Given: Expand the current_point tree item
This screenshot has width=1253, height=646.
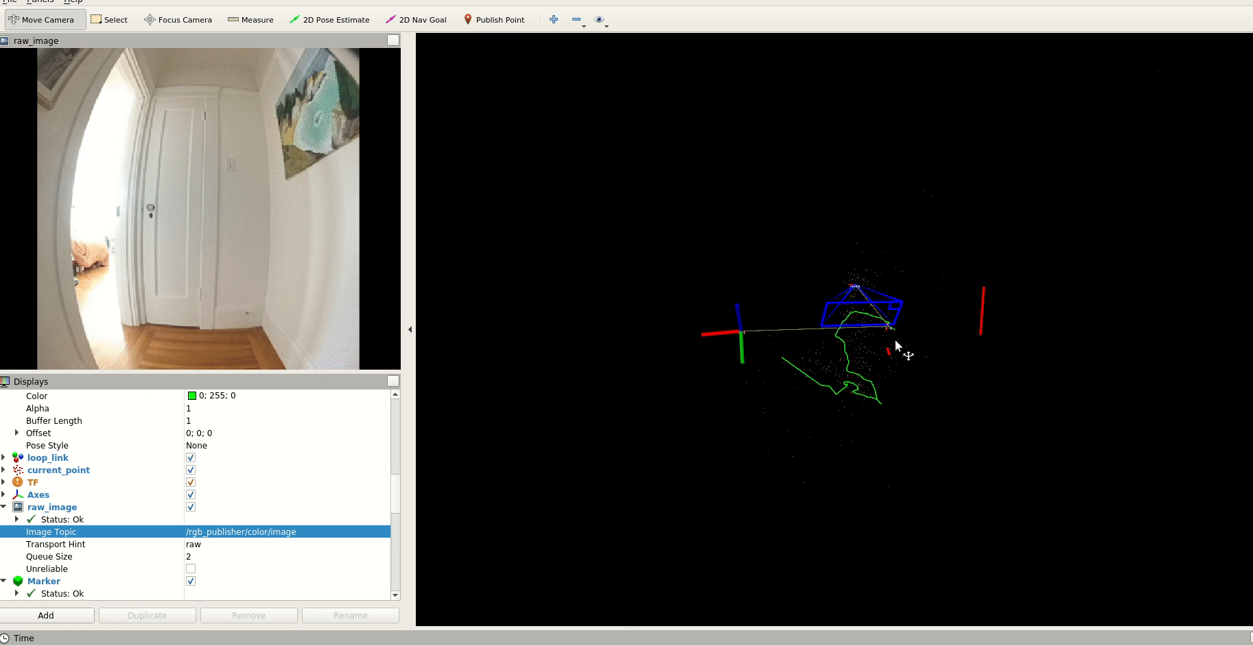Looking at the screenshot, I should 3,470.
